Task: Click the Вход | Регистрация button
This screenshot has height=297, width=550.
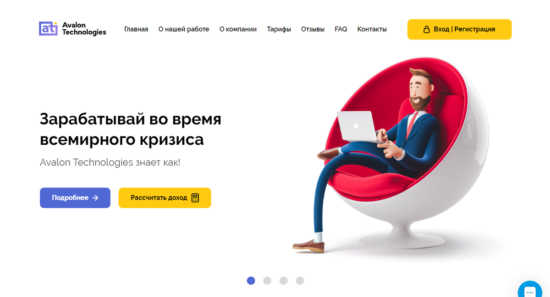Action: tap(459, 29)
